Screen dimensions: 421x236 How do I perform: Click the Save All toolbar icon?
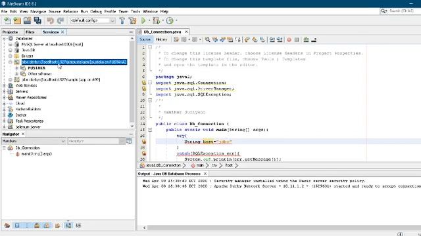(x=37, y=20)
